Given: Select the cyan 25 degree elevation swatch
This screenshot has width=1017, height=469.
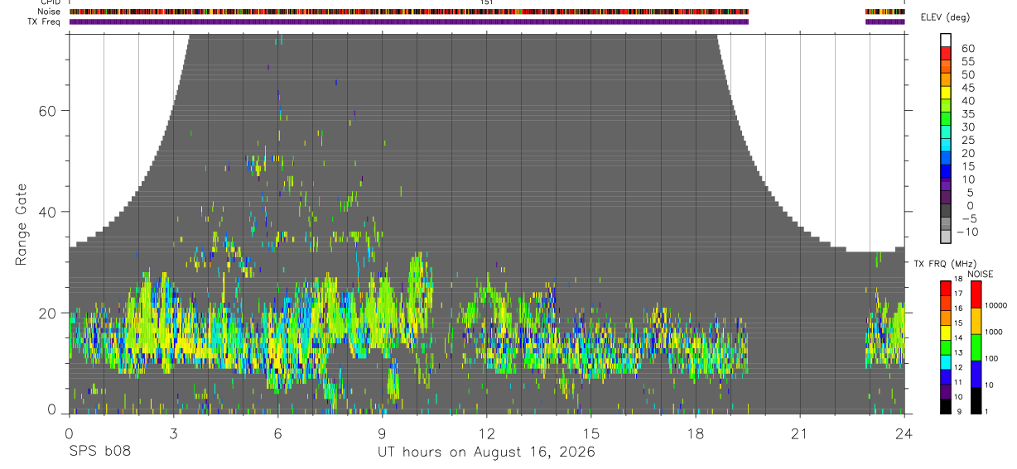Looking at the screenshot, I should point(946,146).
